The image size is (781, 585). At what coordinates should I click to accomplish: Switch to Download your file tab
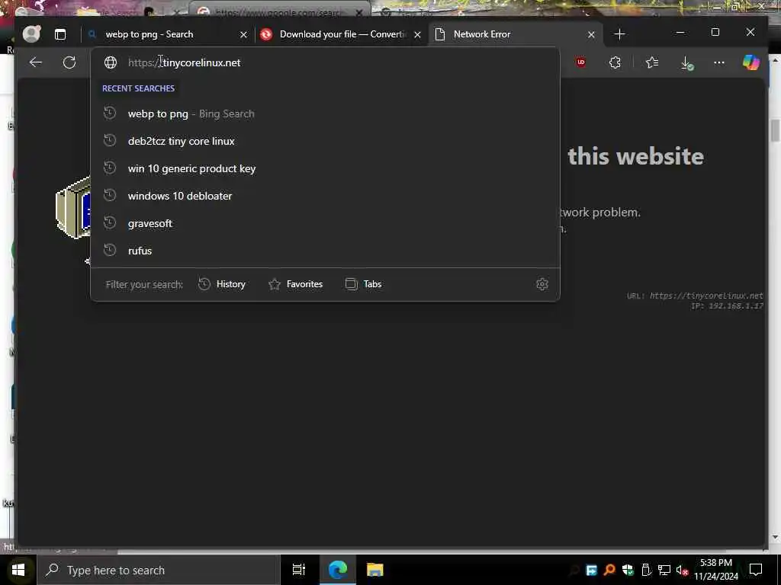point(342,34)
